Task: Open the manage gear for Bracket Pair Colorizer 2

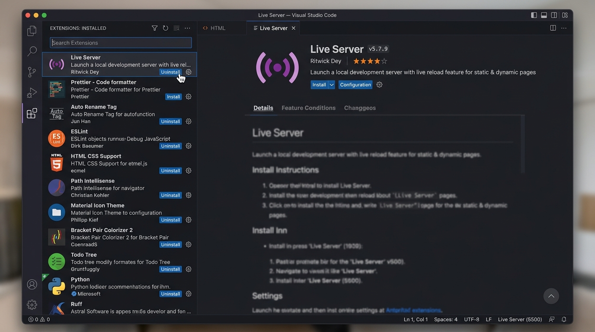Action: pos(189,245)
